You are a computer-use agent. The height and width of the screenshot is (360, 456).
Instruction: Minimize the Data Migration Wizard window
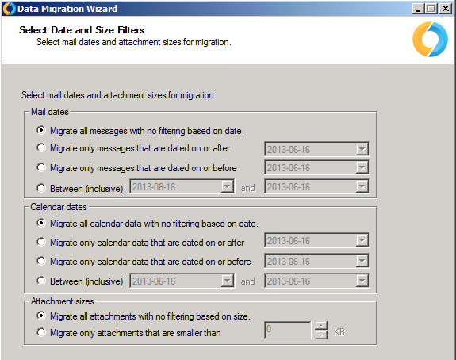pyautogui.click(x=418, y=9)
